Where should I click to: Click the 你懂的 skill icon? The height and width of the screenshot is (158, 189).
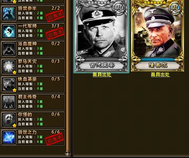[9, 119]
